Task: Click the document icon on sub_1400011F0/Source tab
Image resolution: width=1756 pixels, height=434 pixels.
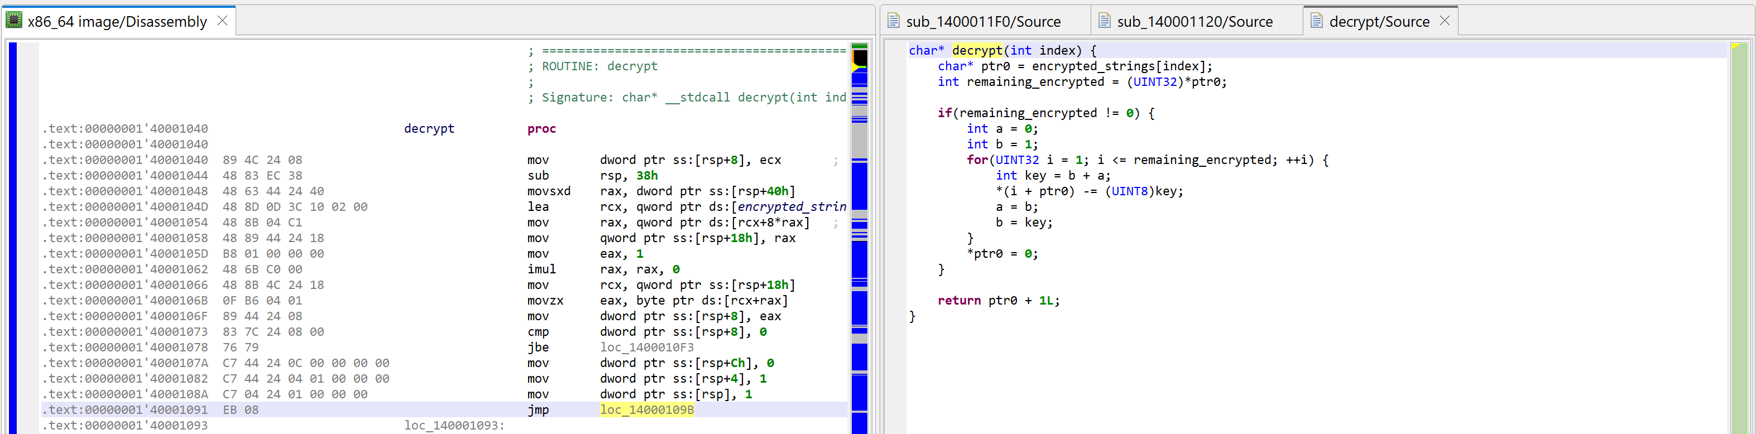Action: tap(894, 21)
